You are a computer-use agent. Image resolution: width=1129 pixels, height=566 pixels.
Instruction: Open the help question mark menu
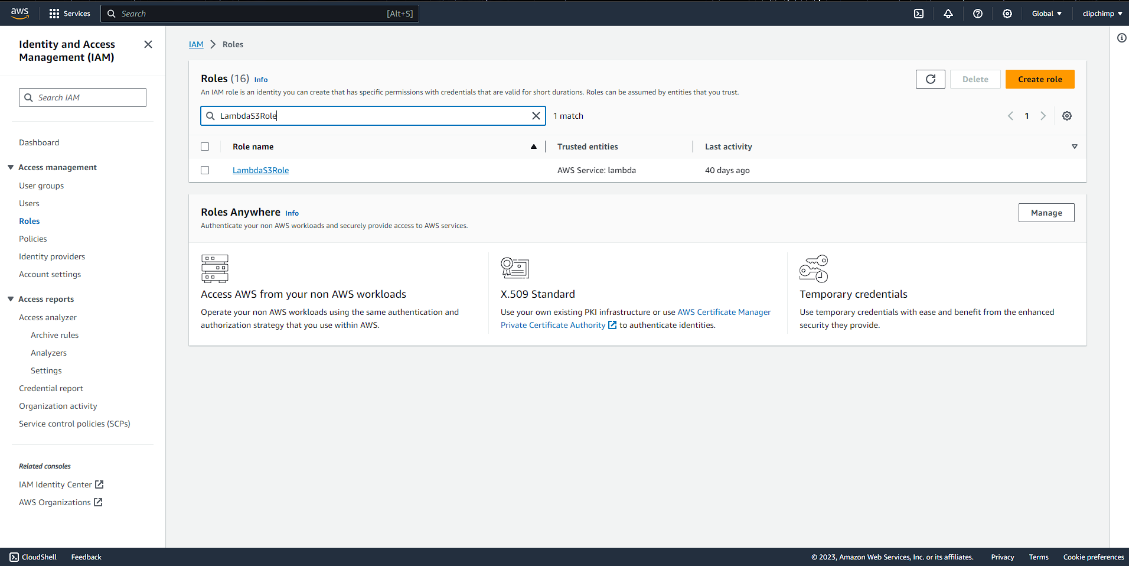[978, 14]
